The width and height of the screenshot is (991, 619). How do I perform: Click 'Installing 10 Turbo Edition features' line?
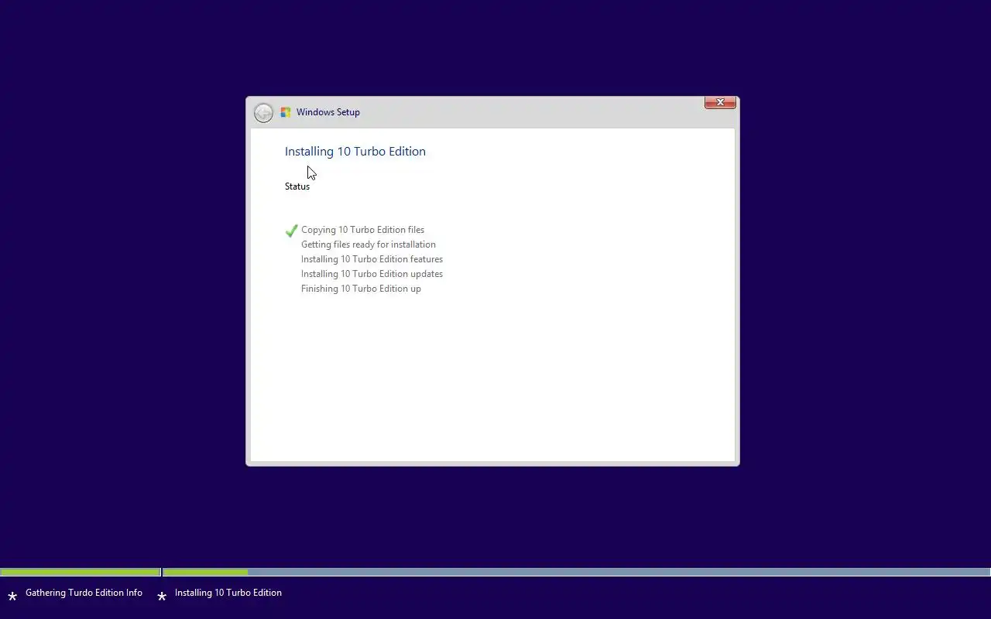tap(372, 259)
